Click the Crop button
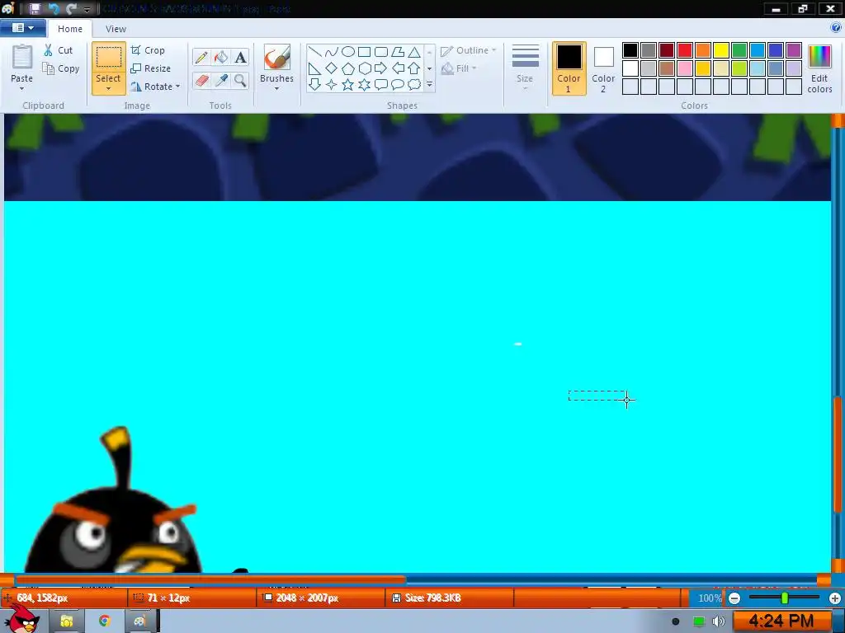This screenshot has height=633, width=845. pyautogui.click(x=148, y=50)
